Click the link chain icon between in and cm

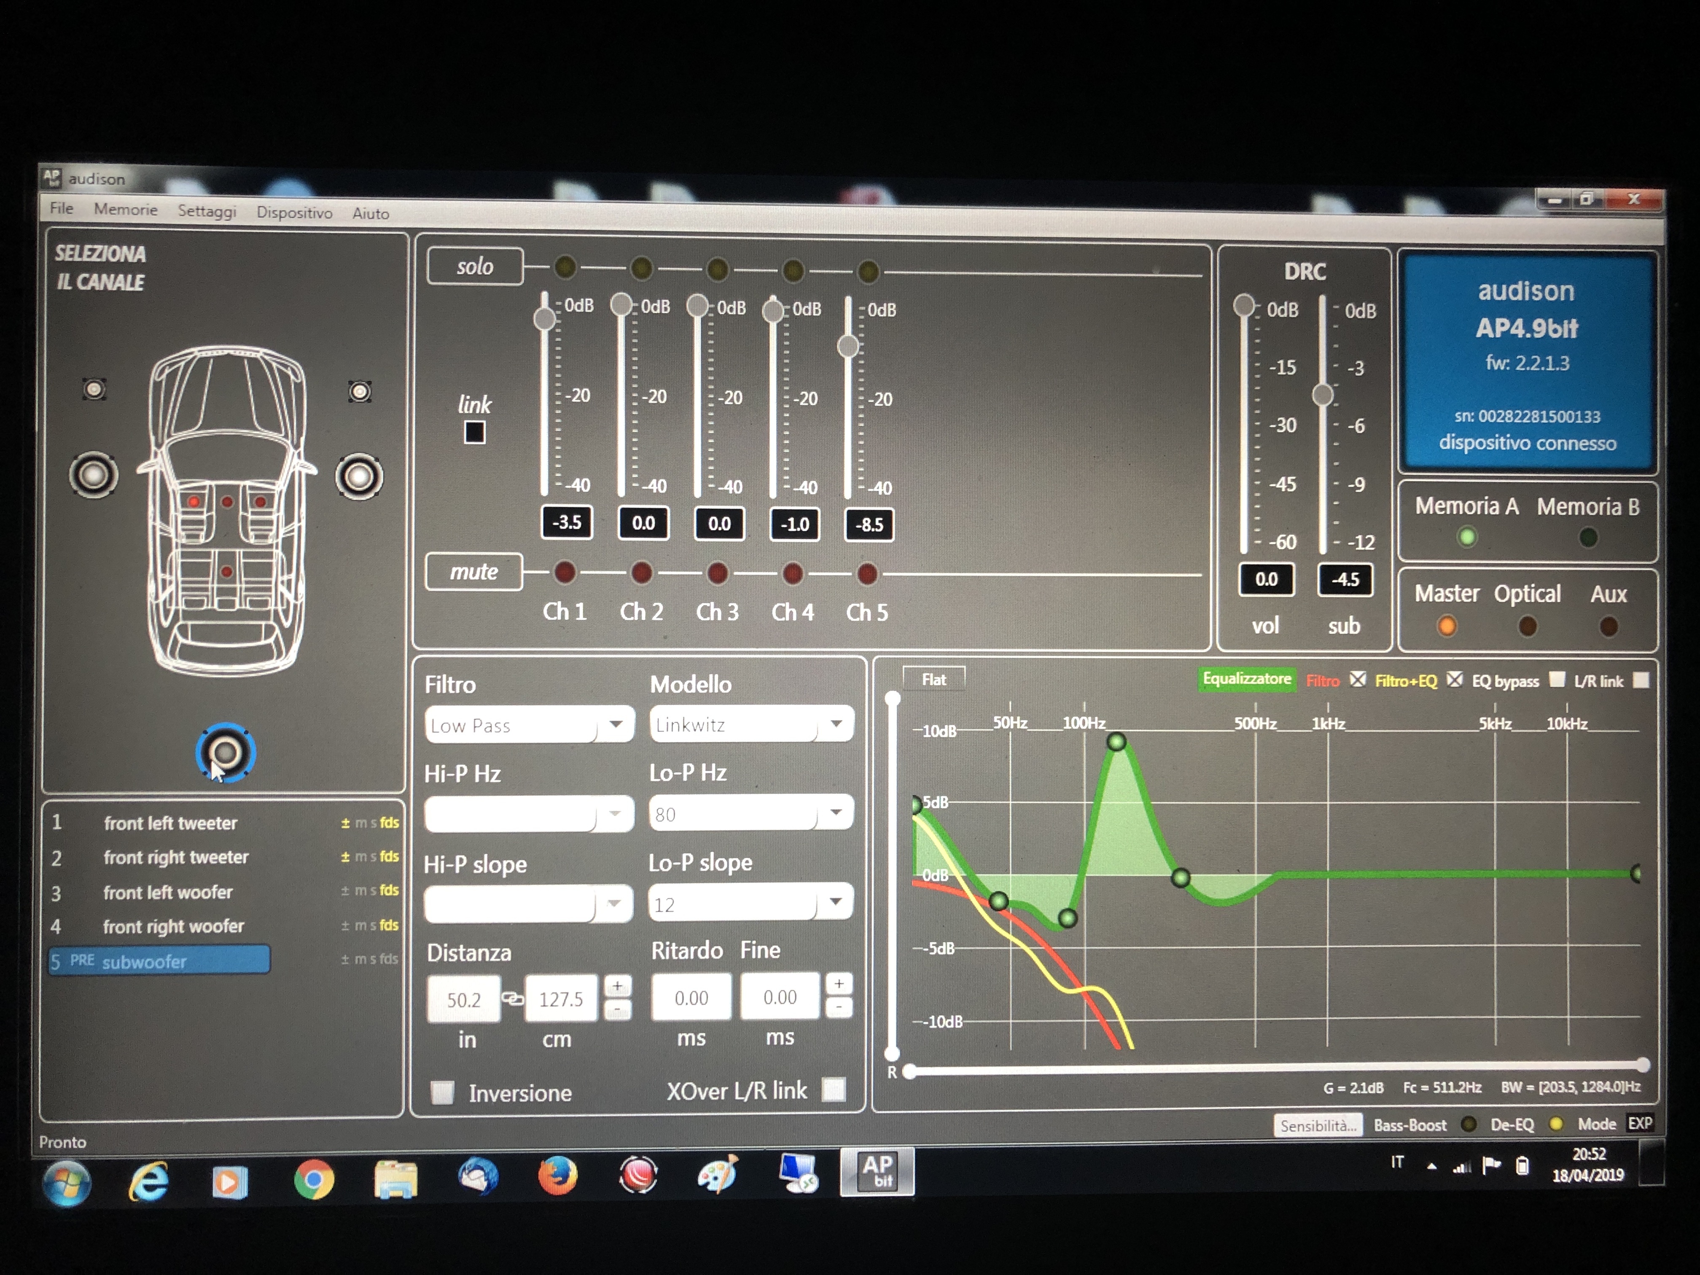(x=512, y=998)
